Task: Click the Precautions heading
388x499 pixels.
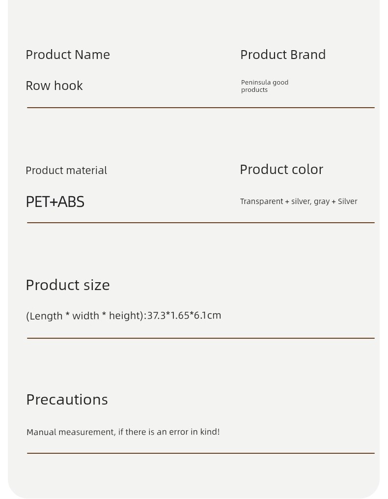Action: pyautogui.click(x=67, y=400)
